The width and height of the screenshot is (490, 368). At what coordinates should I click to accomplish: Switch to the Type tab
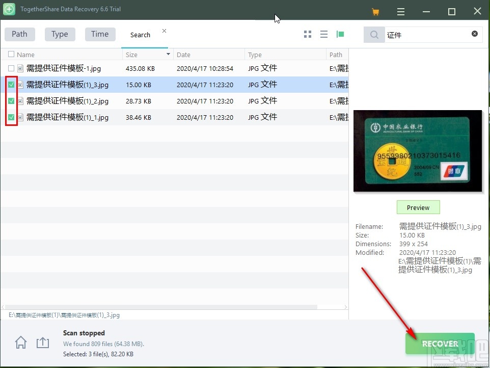(60, 34)
